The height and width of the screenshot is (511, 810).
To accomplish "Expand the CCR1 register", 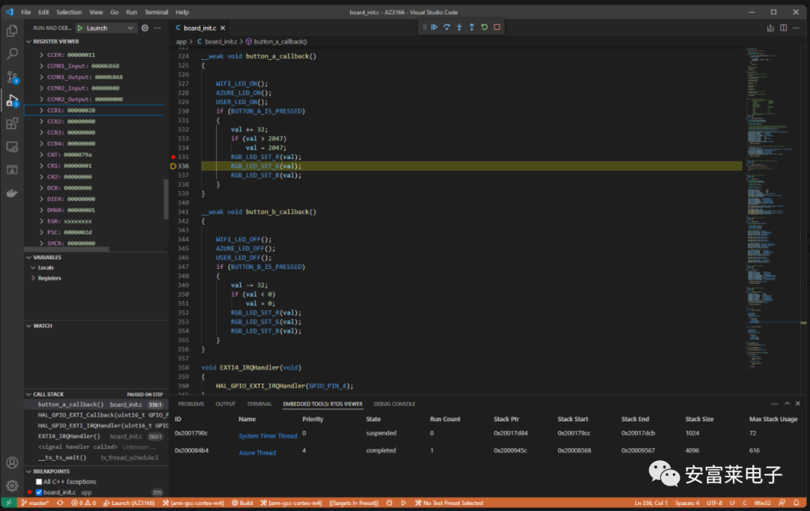I will [x=41, y=110].
